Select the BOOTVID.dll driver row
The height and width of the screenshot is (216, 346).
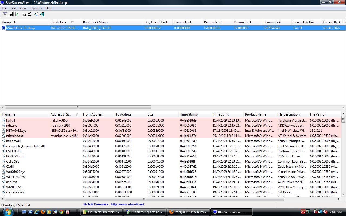click(x=171, y=156)
